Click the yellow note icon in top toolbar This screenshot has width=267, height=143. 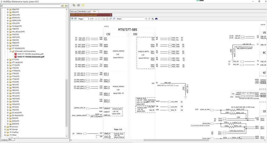[x=83, y=5]
